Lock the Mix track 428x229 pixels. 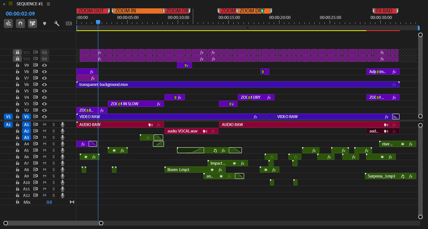(x=17, y=202)
